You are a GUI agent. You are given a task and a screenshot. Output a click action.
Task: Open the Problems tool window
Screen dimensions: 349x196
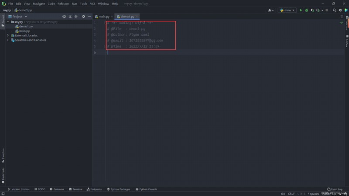tap(57, 189)
